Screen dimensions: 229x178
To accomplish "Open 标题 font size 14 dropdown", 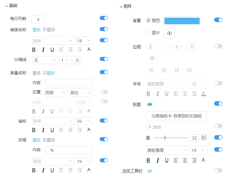I will (199, 150).
